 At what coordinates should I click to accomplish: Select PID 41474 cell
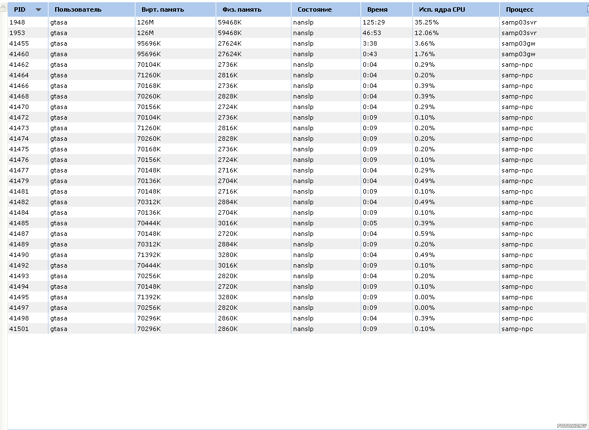[19, 139]
